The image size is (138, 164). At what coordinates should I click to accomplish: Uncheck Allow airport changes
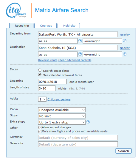click(40, 127)
